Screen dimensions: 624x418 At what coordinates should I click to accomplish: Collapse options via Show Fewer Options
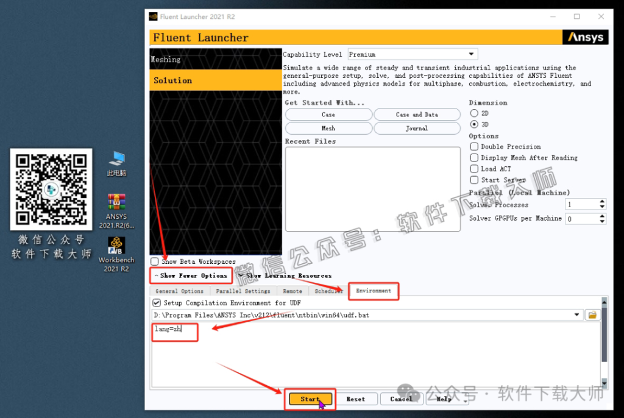click(191, 275)
